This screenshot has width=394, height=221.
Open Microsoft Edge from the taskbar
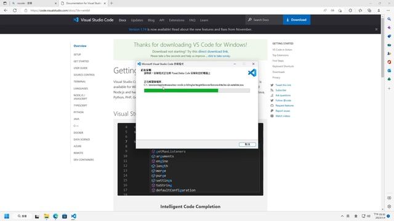[x=55, y=216]
